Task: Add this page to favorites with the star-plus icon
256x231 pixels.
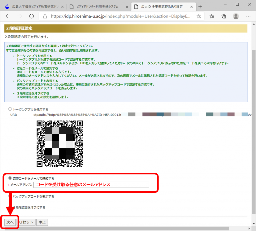Action: [x=199, y=16]
